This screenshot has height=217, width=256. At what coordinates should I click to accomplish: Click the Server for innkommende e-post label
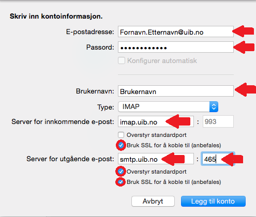pos(63,121)
